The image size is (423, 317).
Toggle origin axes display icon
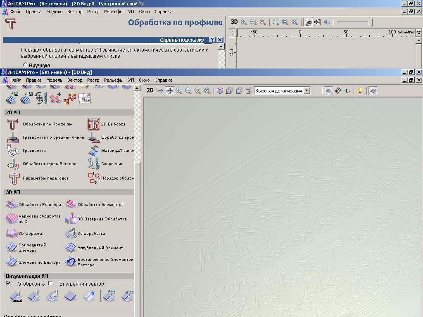[x=347, y=91]
